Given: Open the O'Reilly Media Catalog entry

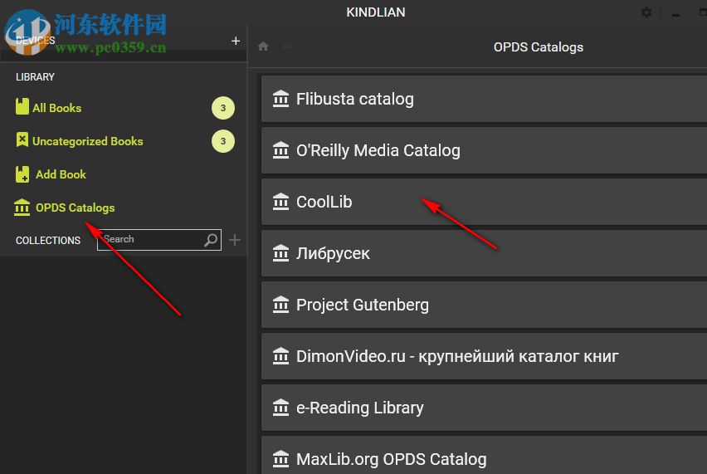Looking at the screenshot, I should [x=484, y=150].
